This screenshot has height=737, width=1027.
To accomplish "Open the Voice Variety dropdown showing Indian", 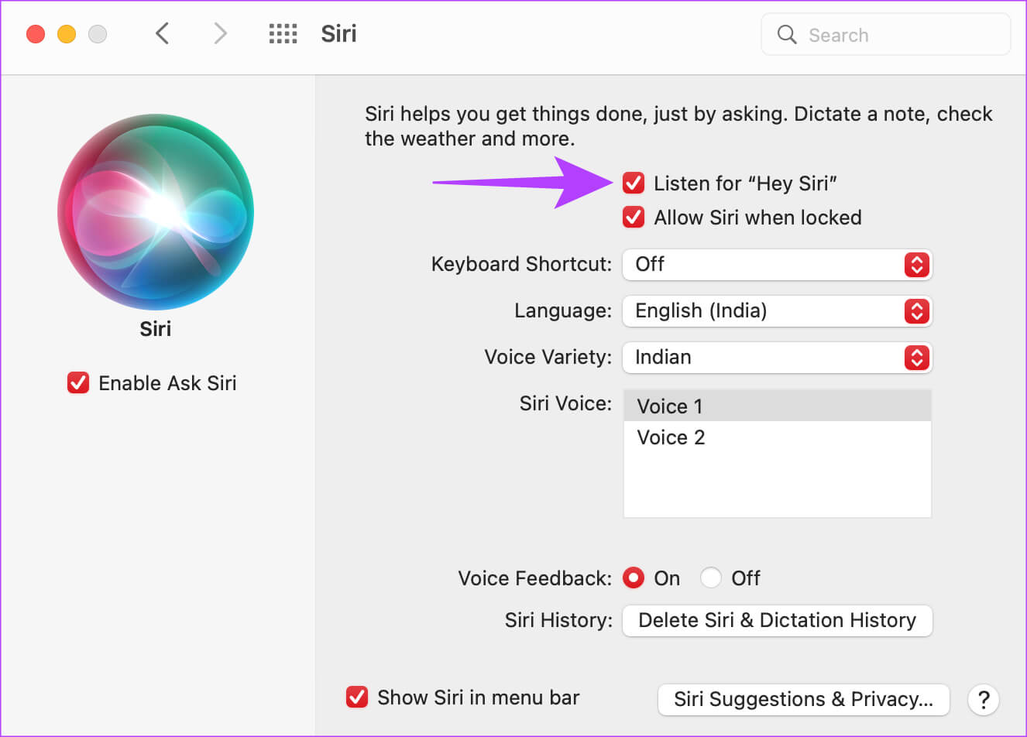I will 778,357.
